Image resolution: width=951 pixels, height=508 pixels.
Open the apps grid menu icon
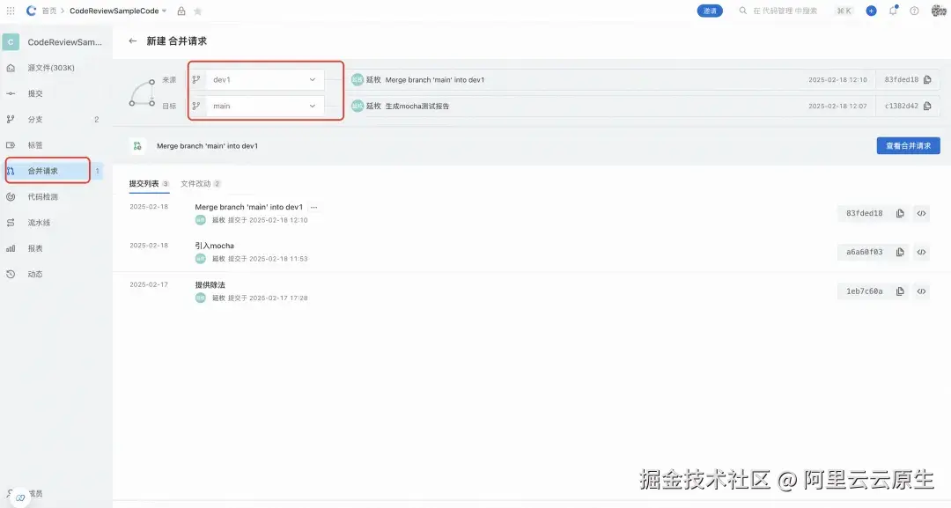(x=11, y=11)
